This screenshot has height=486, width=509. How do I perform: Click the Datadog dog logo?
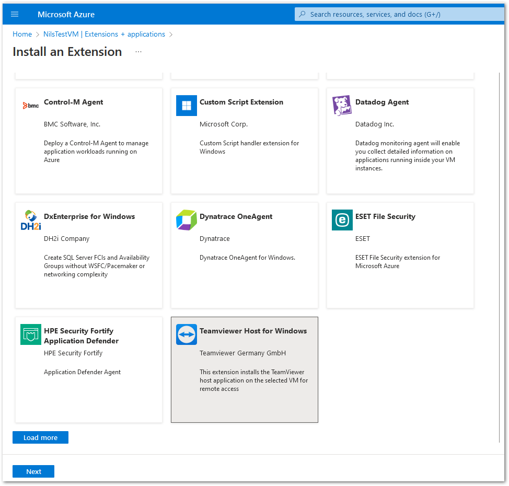coord(342,106)
